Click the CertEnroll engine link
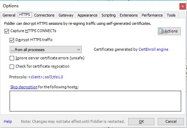Screen dimensions: 187x128 point(153,49)
